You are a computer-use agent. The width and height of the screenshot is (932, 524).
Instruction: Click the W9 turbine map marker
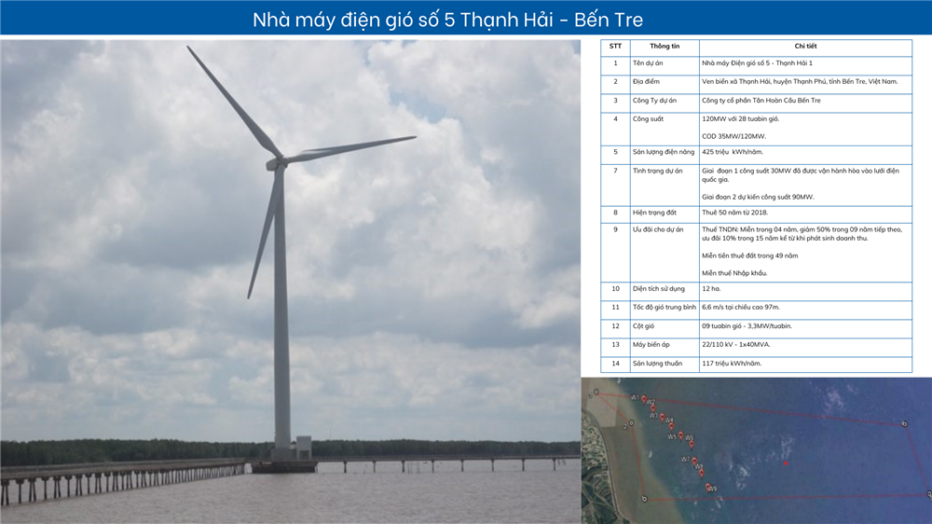click(x=707, y=487)
